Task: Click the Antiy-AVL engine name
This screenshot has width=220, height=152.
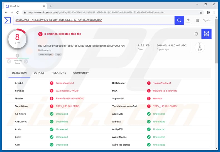Action: click(x=118, y=129)
